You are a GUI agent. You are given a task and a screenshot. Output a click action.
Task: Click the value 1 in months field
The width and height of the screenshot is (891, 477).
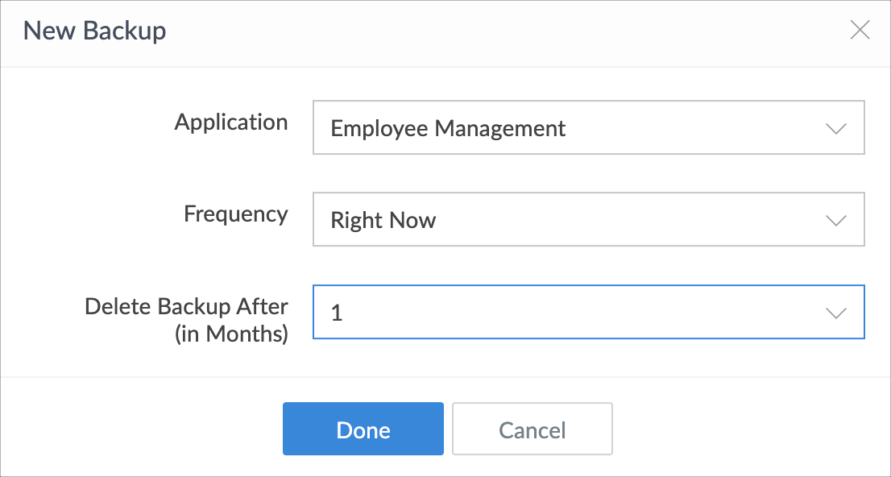click(337, 313)
